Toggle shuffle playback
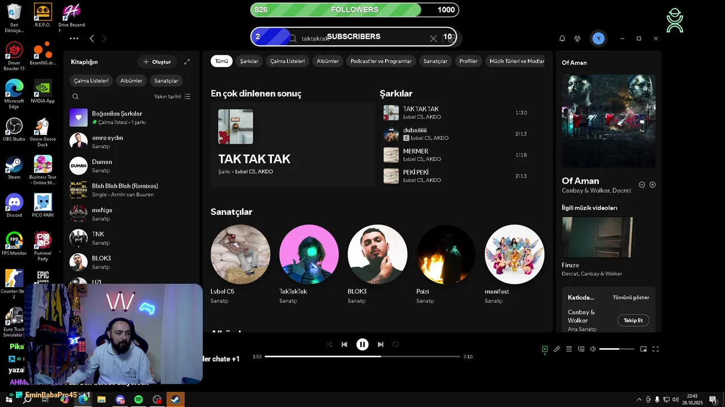The width and height of the screenshot is (725, 407). tap(329, 344)
